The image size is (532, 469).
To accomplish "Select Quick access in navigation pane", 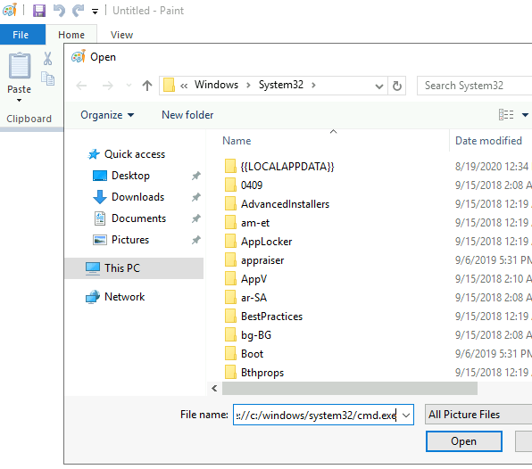I will tap(135, 154).
